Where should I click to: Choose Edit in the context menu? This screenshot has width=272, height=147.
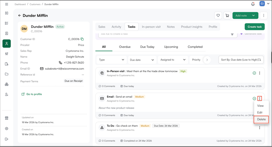click(x=260, y=113)
